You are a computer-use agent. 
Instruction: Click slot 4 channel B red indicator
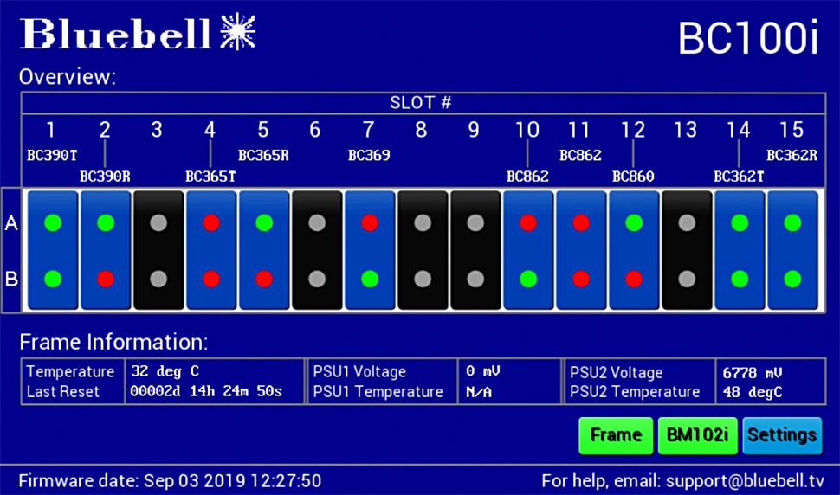coord(211,279)
